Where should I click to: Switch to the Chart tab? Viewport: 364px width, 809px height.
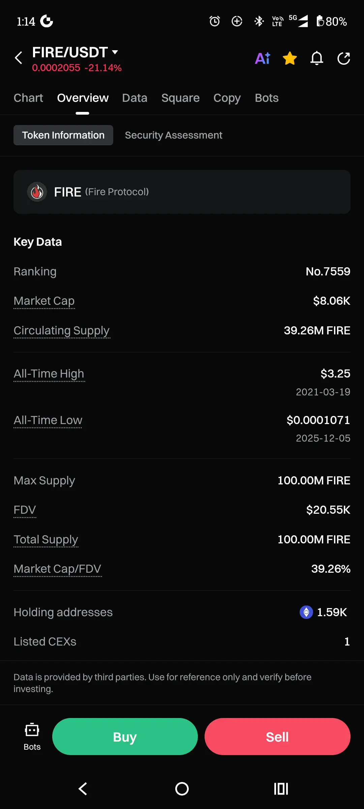tap(28, 98)
